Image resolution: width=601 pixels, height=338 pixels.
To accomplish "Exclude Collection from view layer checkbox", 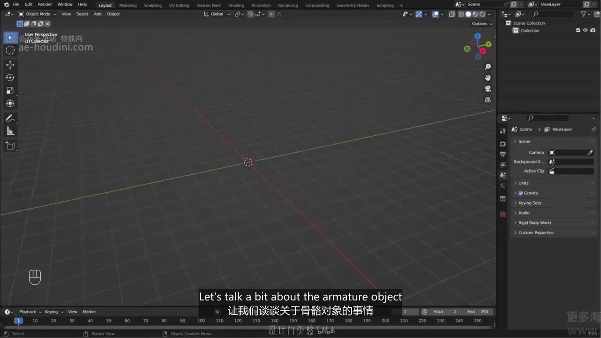I will (x=578, y=31).
